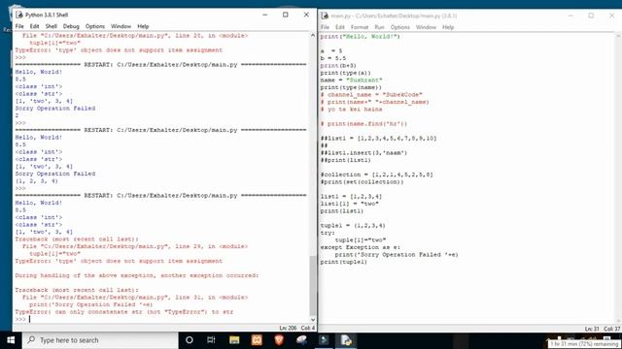This screenshot has width=622, height=349.
Task: Click 'Ln: 31' in editor status bar
Action: coord(592,329)
